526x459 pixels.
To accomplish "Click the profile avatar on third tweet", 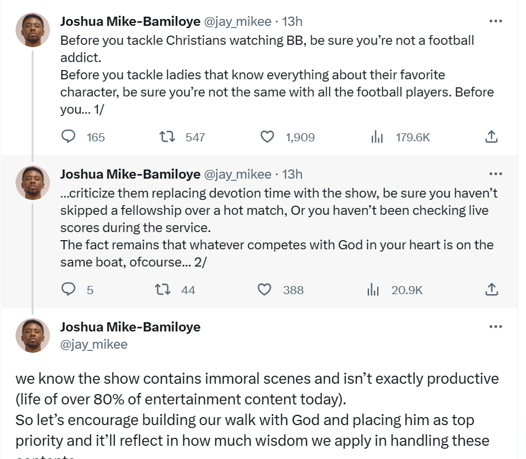I will coord(32,335).
